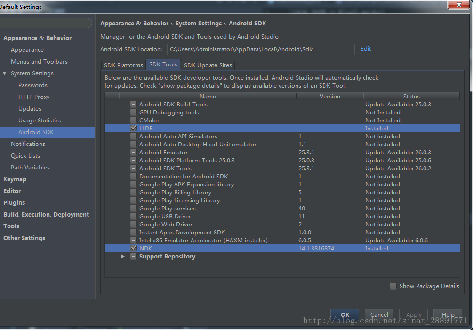Select Updates in the sidebar
The width and height of the screenshot is (473, 330).
coord(30,109)
